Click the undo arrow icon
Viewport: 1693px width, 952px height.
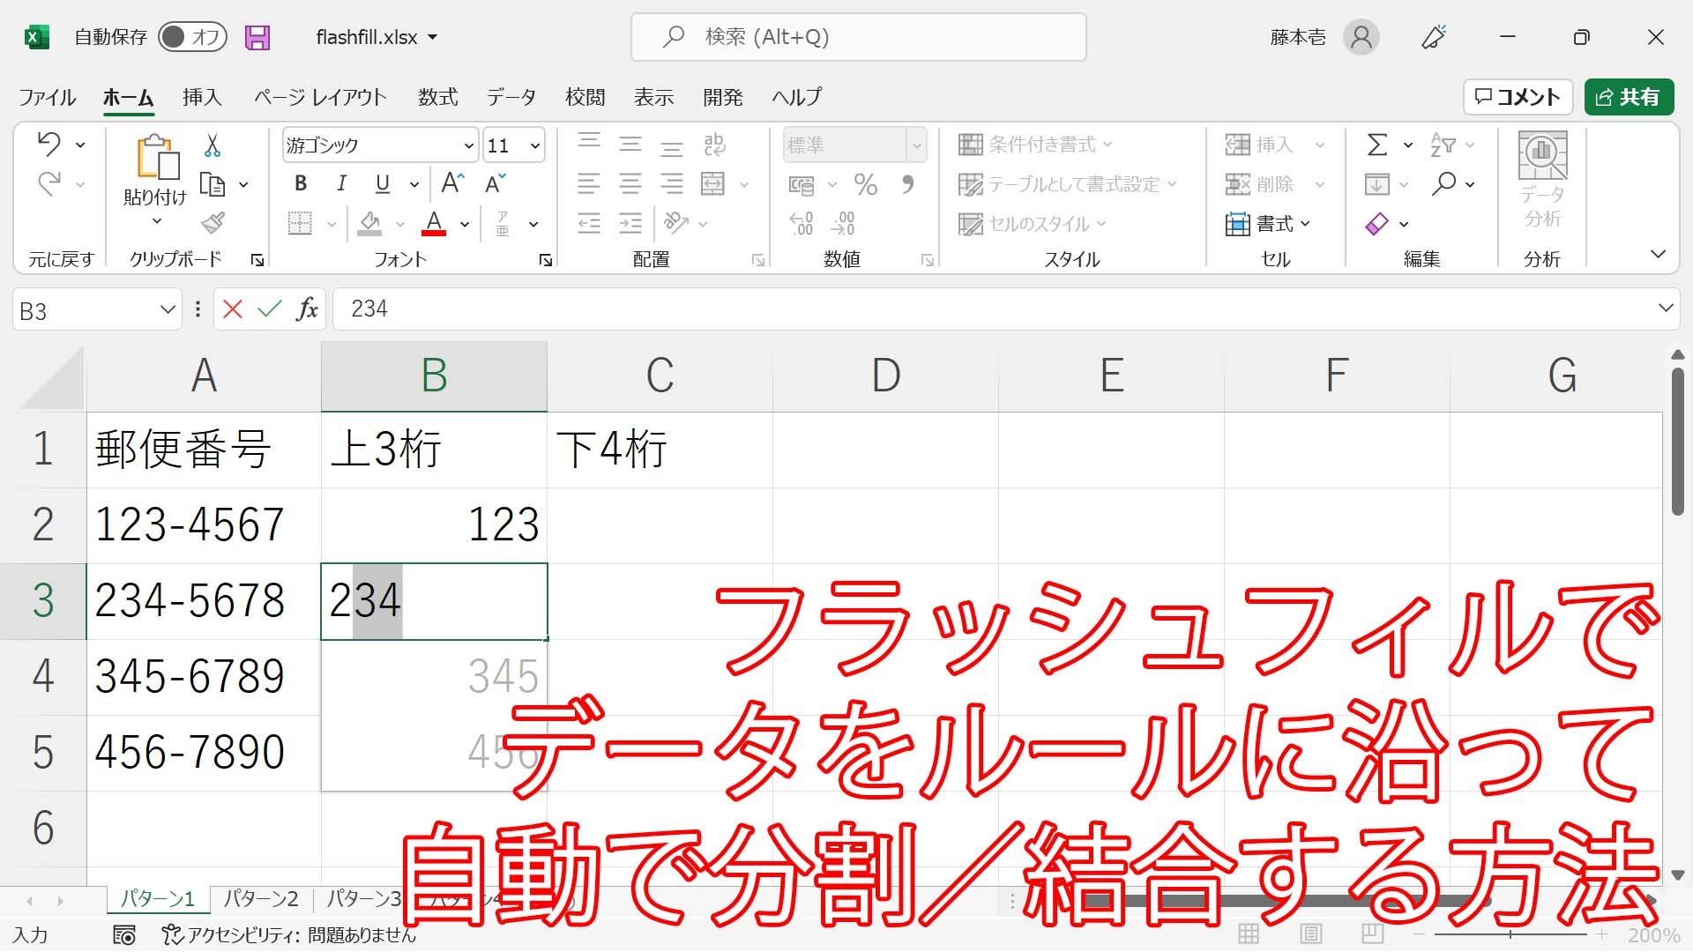49,144
